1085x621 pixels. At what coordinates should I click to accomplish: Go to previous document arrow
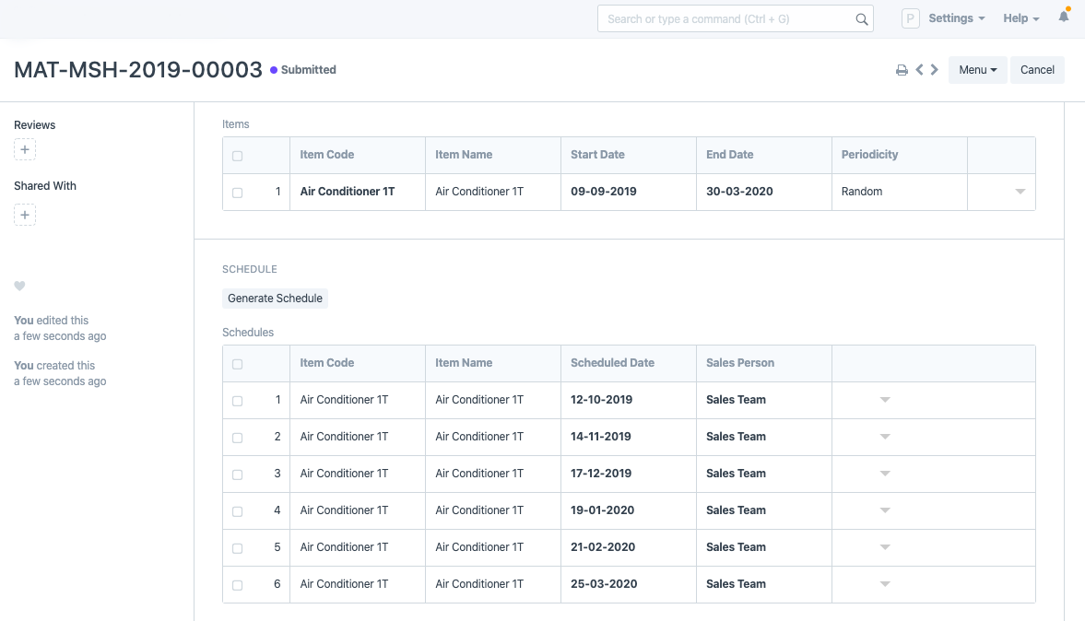tap(919, 70)
